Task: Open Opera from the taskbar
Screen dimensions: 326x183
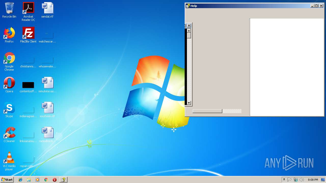Action: click(55, 180)
